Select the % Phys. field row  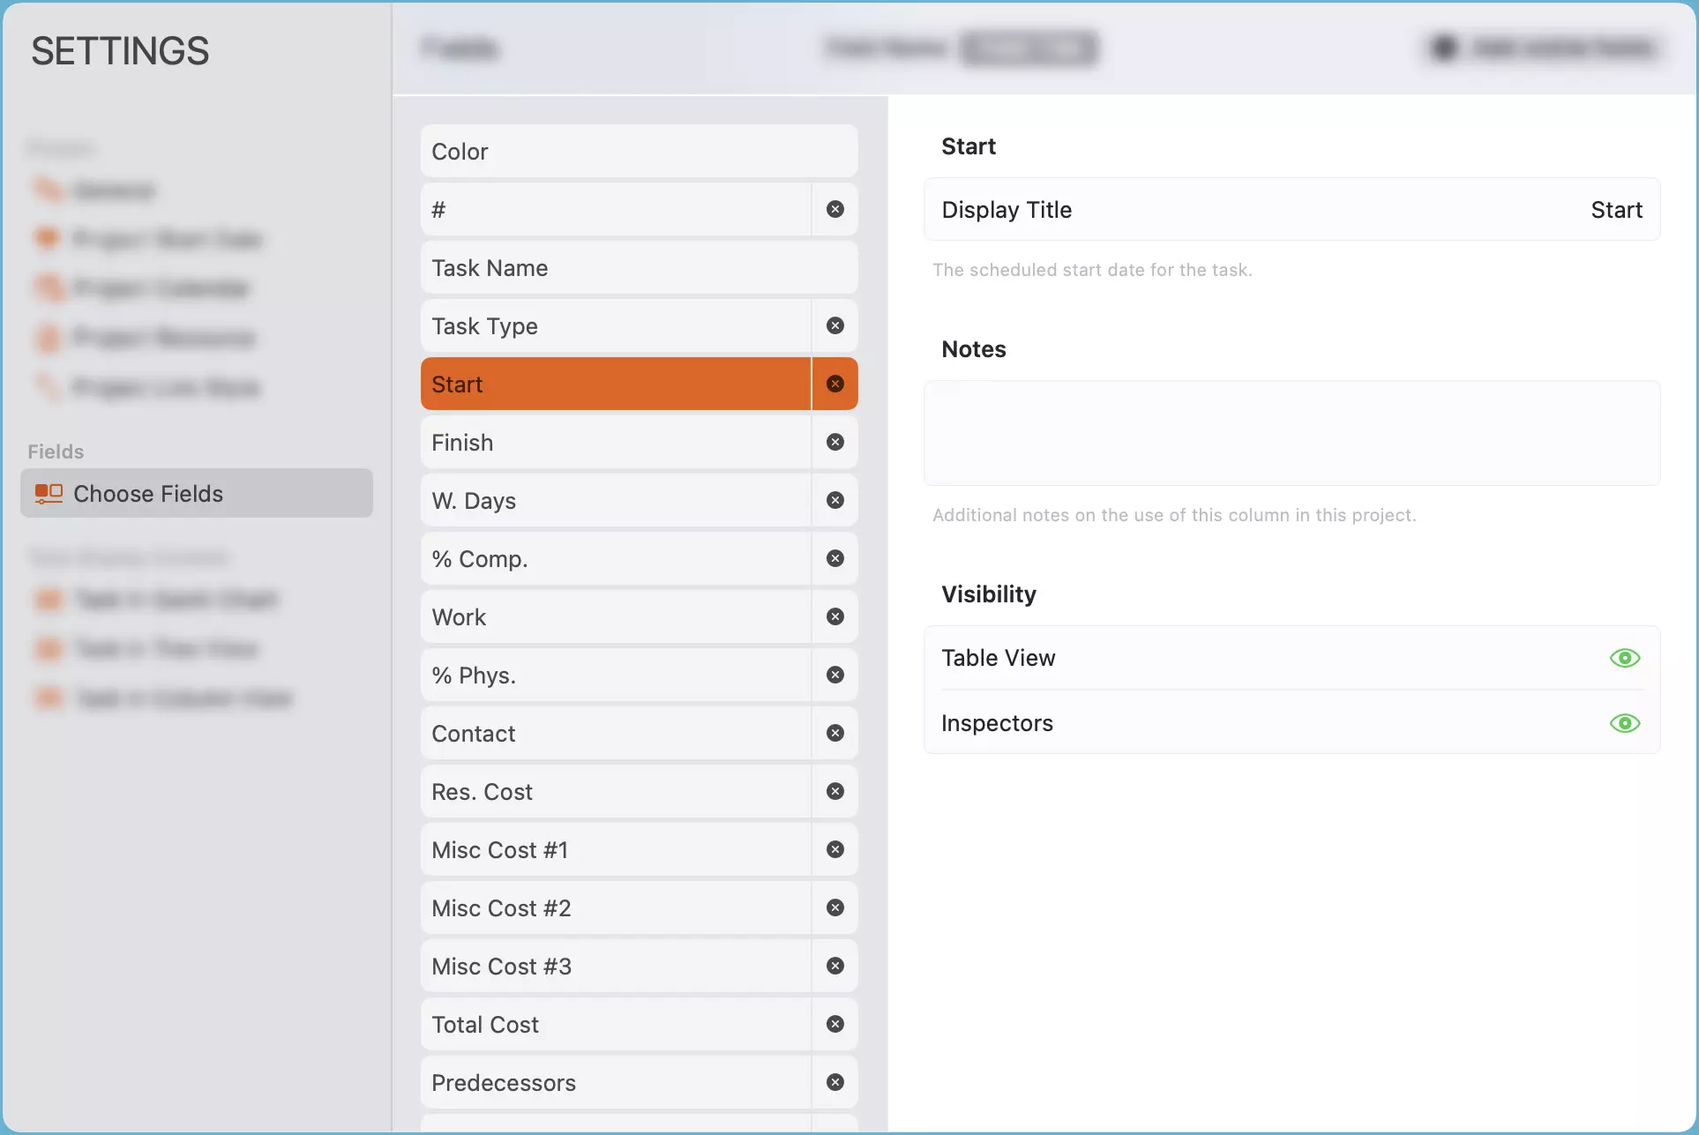(x=615, y=676)
